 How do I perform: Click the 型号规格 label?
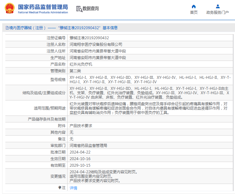click(x=58, y=80)
